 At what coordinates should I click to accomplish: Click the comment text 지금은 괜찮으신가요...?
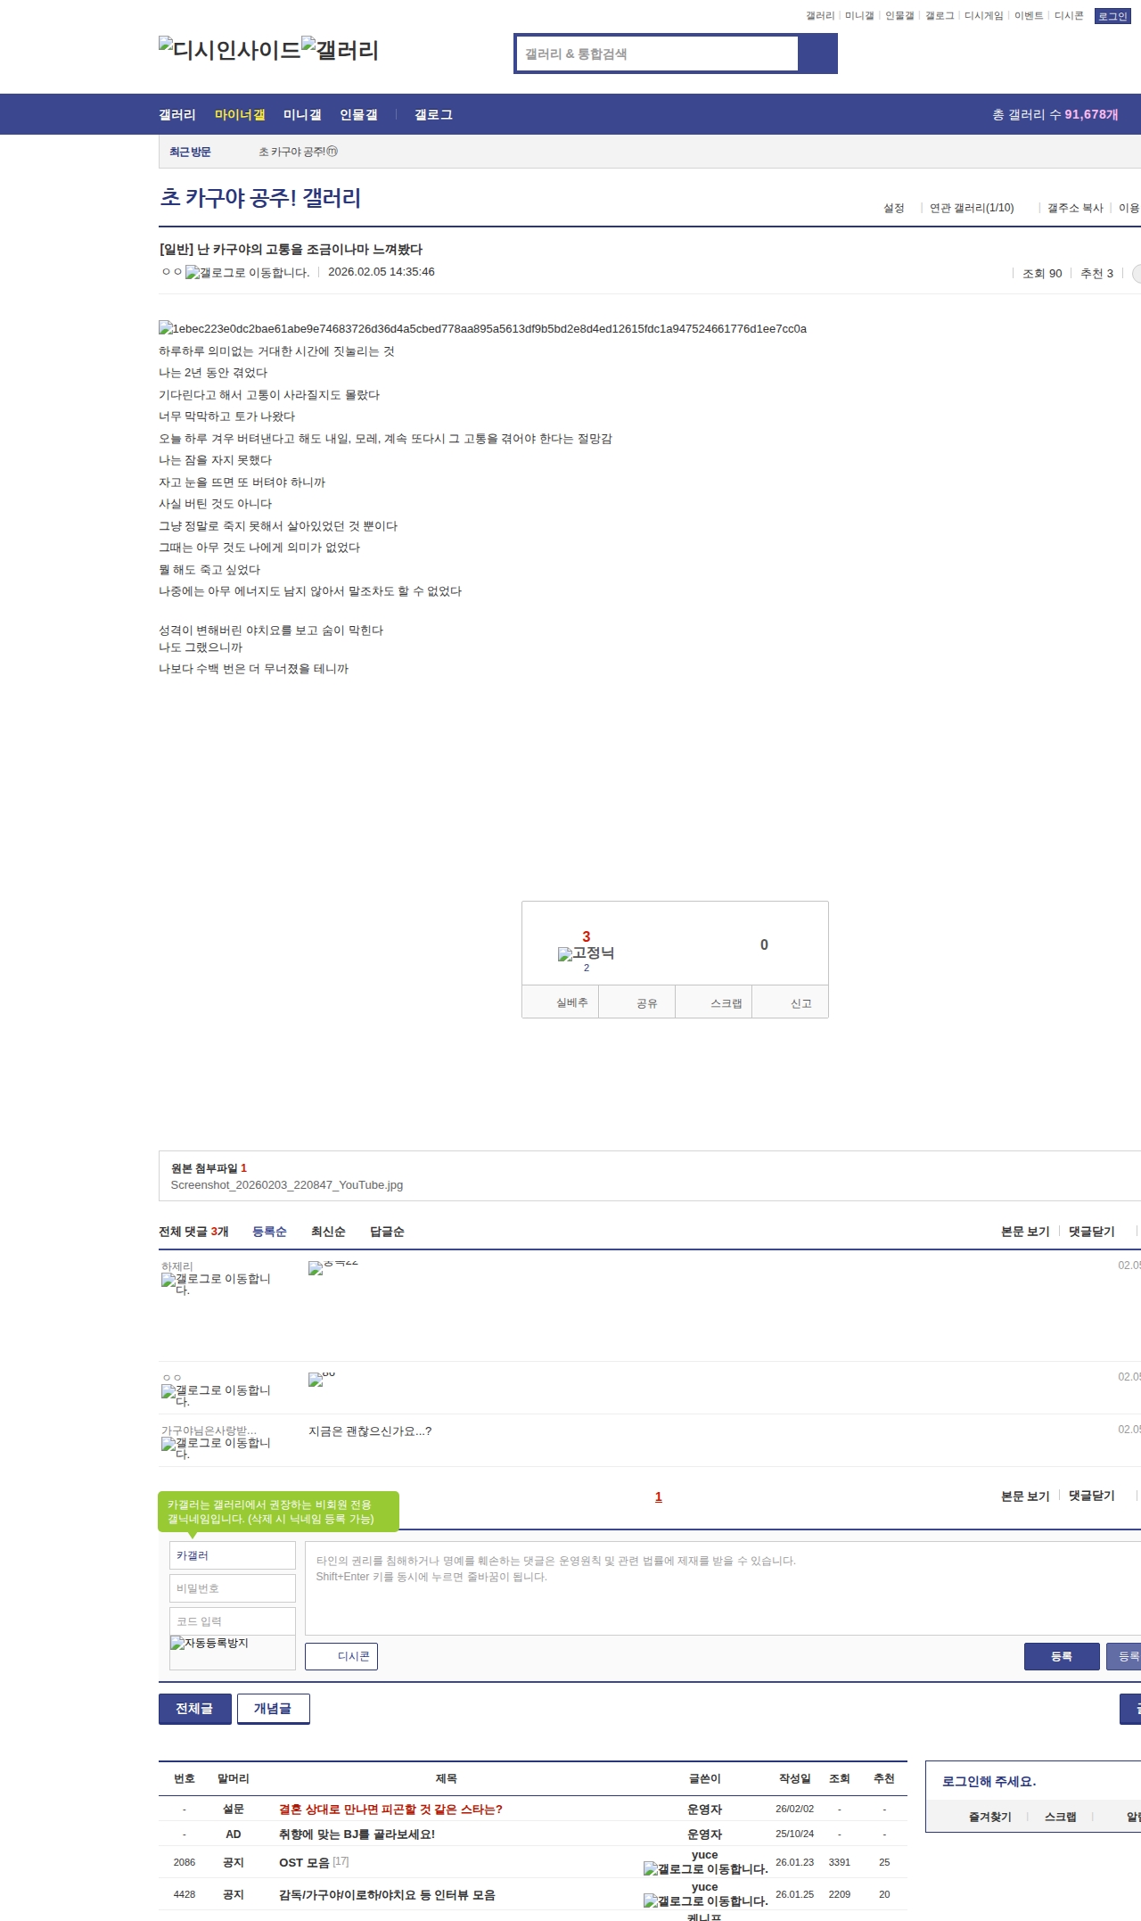pyautogui.click(x=370, y=1431)
